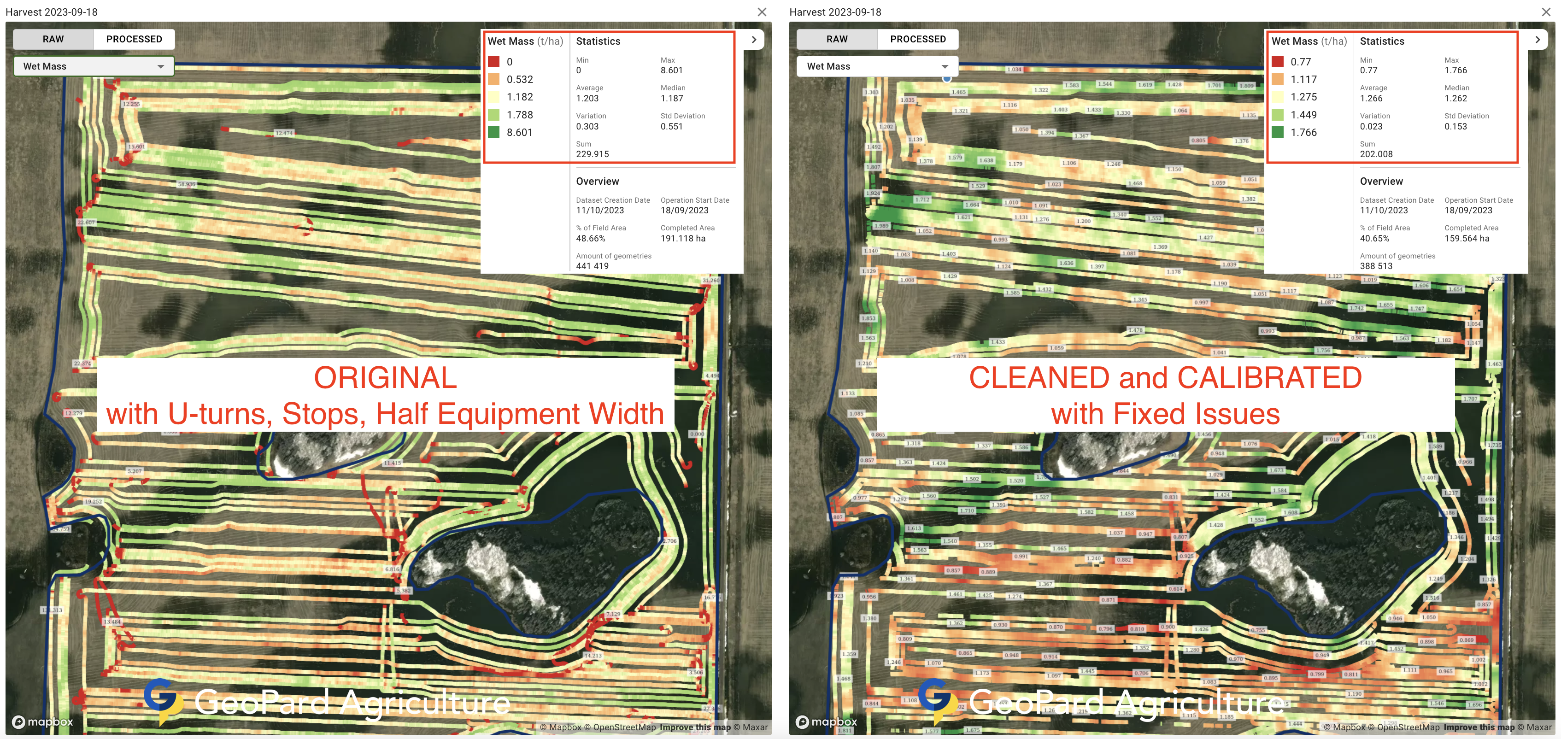Click 'Improve this map' link on right map
1561x739 pixels.
(1479, 727)
